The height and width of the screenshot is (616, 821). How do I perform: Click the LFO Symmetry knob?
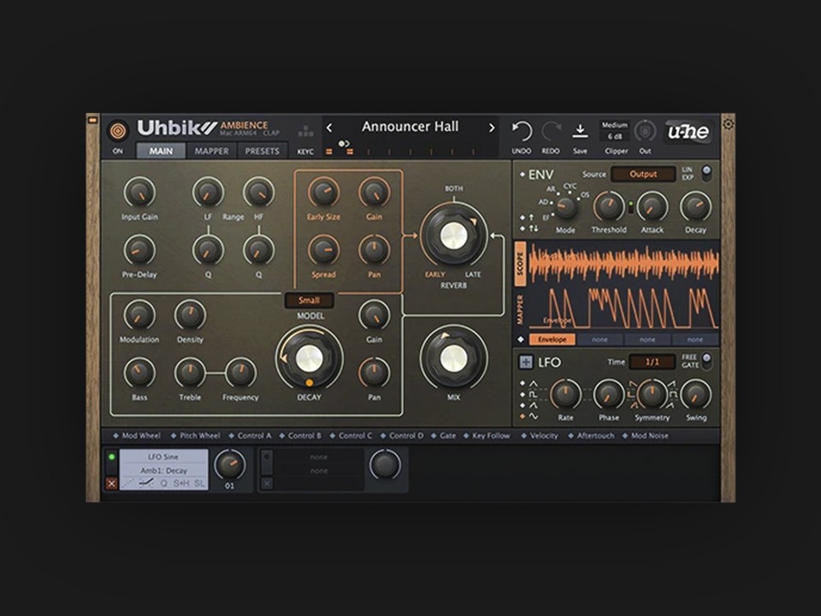(652, 394)
